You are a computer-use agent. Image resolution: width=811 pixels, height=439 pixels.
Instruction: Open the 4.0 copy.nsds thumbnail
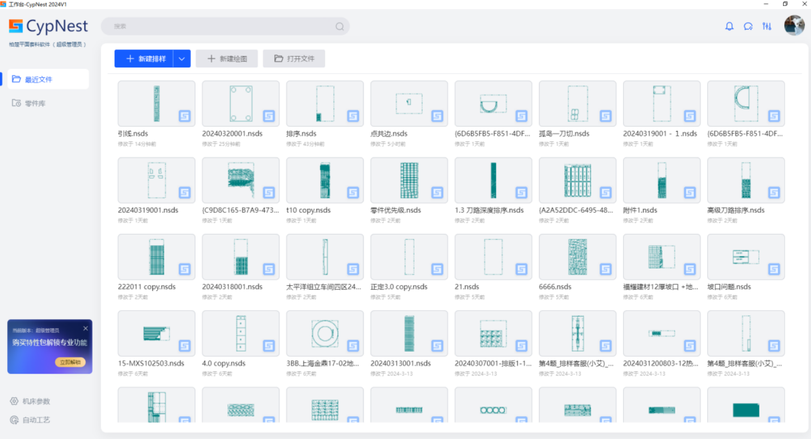[x=241, y=333]
